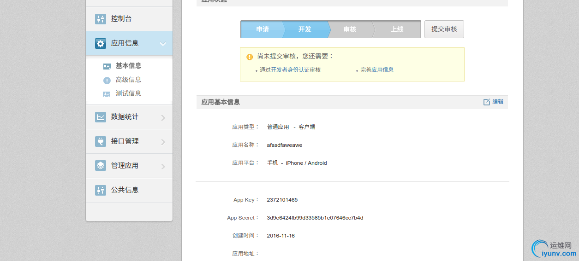
Task: Click the App Secret value string
Action: [315, 218]
